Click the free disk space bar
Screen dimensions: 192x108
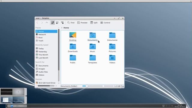coord(109,86)
